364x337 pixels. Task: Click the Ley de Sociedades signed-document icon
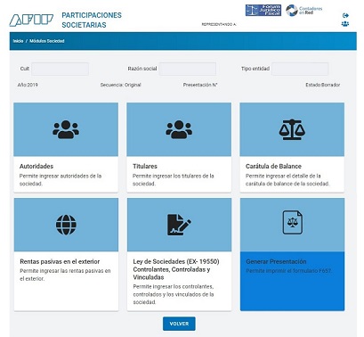[x=179, y=225]
